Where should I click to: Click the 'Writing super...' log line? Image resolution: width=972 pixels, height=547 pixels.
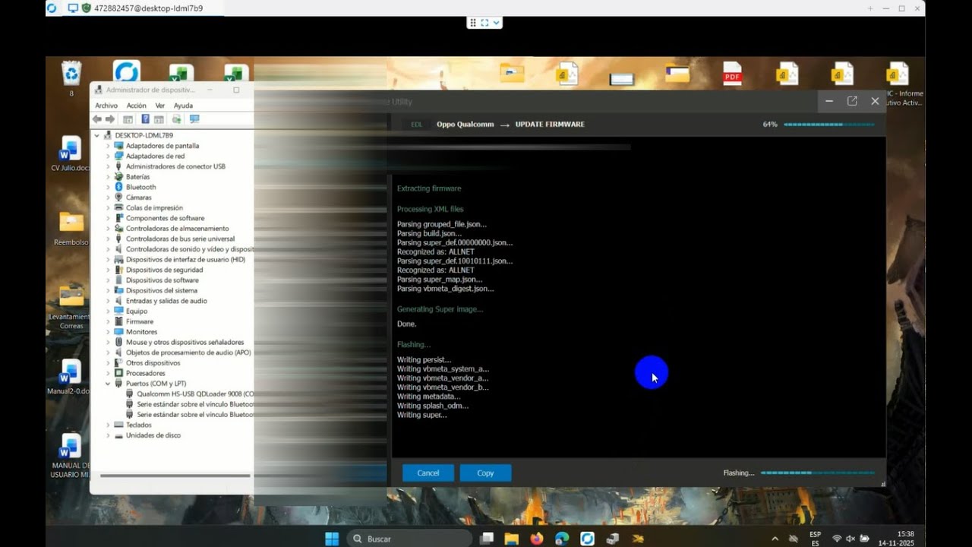421,415
